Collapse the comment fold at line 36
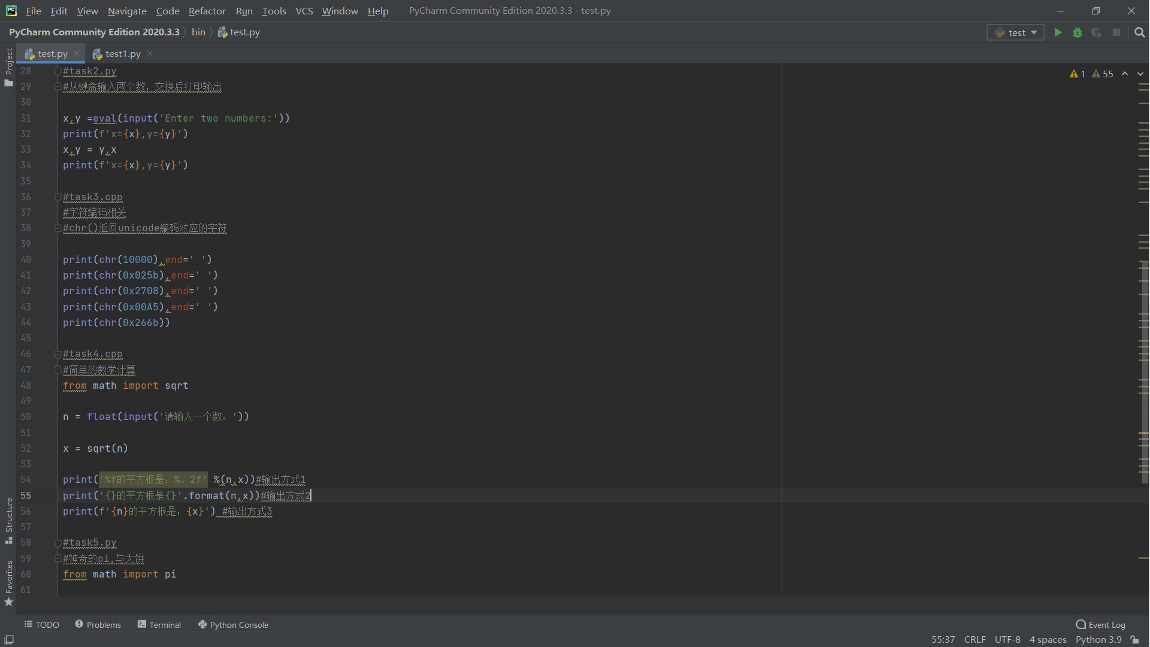 58,197
